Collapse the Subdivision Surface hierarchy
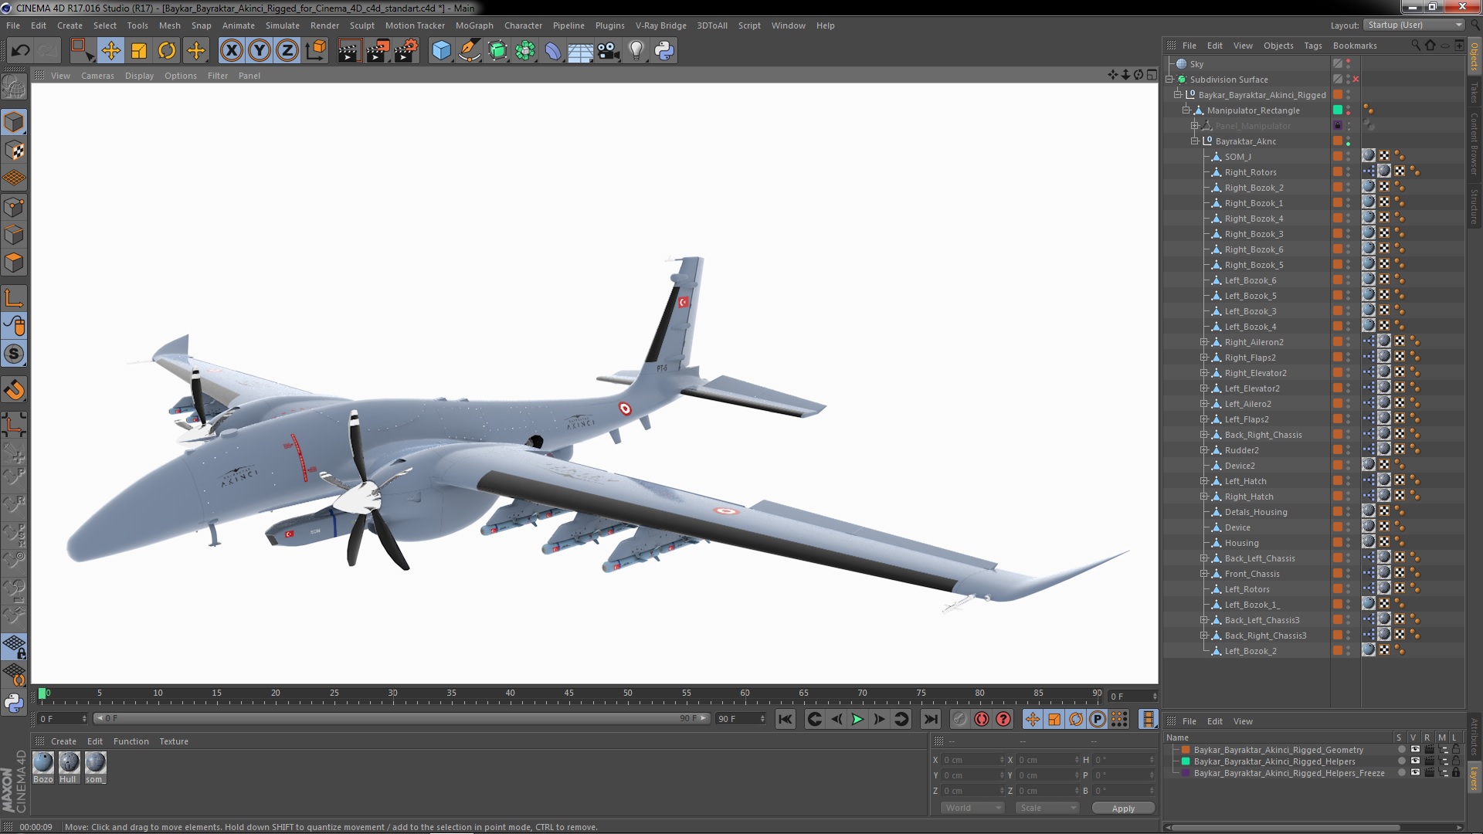Image resolution: width=1483 pixels, height=834 pixels. (1169, 80)
